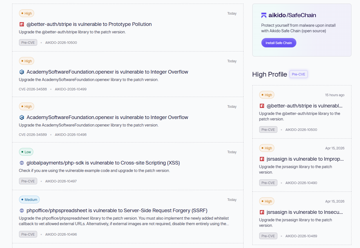Click the AIKIDO-2026-10497 identifier

61,181
